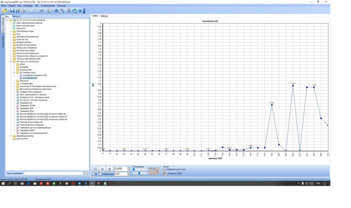Screen dimensions: 351x208
Task: Enable the % percent checkbox
Action: coord(93,174)
